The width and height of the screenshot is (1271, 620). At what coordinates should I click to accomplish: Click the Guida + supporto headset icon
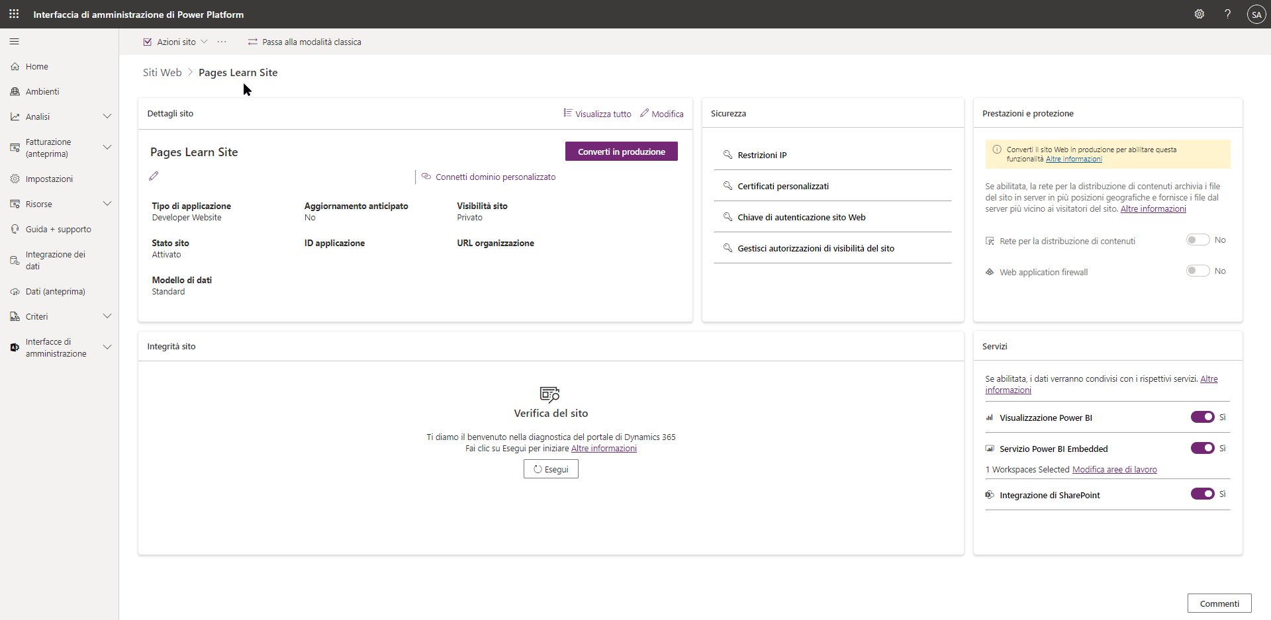click(x=15, y=230)
